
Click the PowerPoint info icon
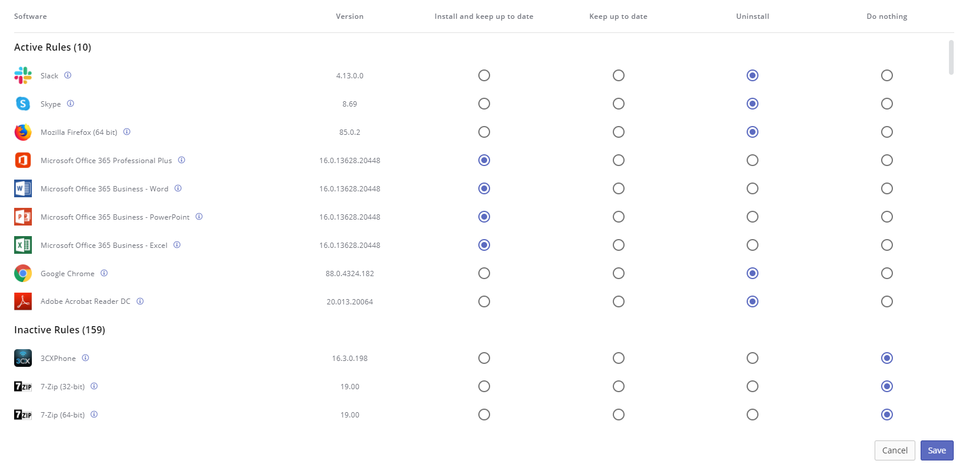tap(199, 217)
